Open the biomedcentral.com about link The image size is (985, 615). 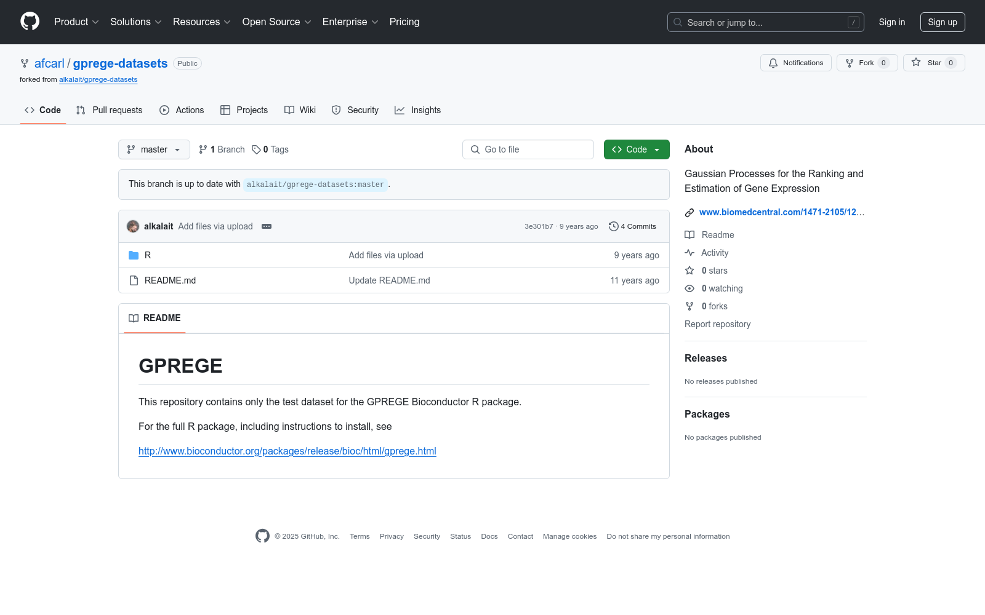point(782,212)
